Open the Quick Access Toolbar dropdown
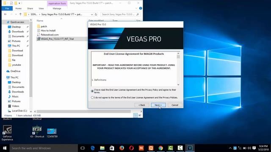The height and width of the screenshot is (152, 271). (x=19, y=3)
